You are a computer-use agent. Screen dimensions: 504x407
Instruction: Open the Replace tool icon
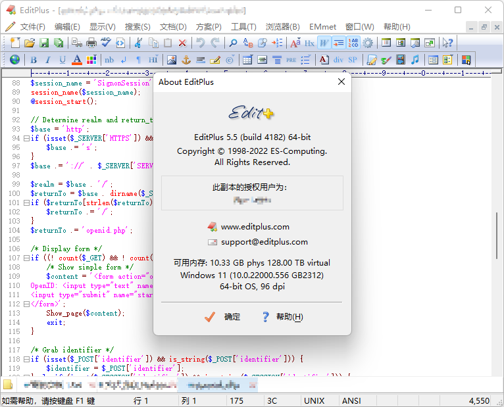248,43
